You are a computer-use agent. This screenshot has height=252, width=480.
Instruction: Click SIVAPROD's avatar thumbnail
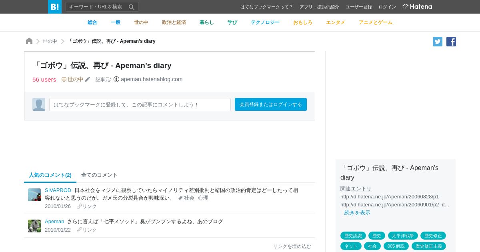(34, 195)
